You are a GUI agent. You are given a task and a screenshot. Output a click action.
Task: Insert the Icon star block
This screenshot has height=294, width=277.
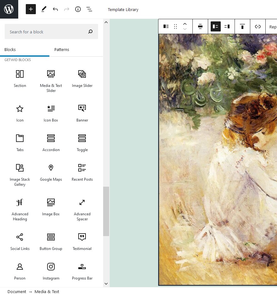click(x=20, y=114)
